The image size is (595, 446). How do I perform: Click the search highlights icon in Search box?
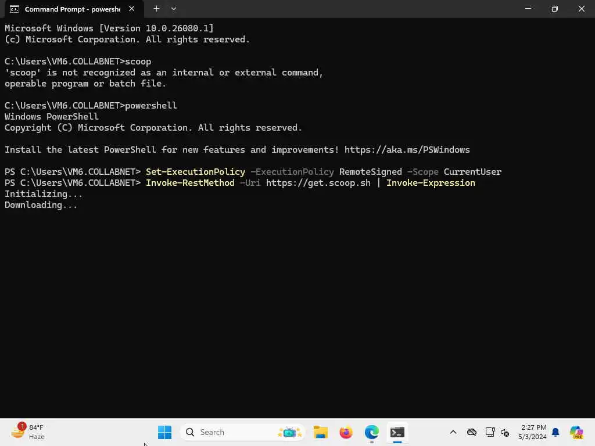tap(289, 432)
